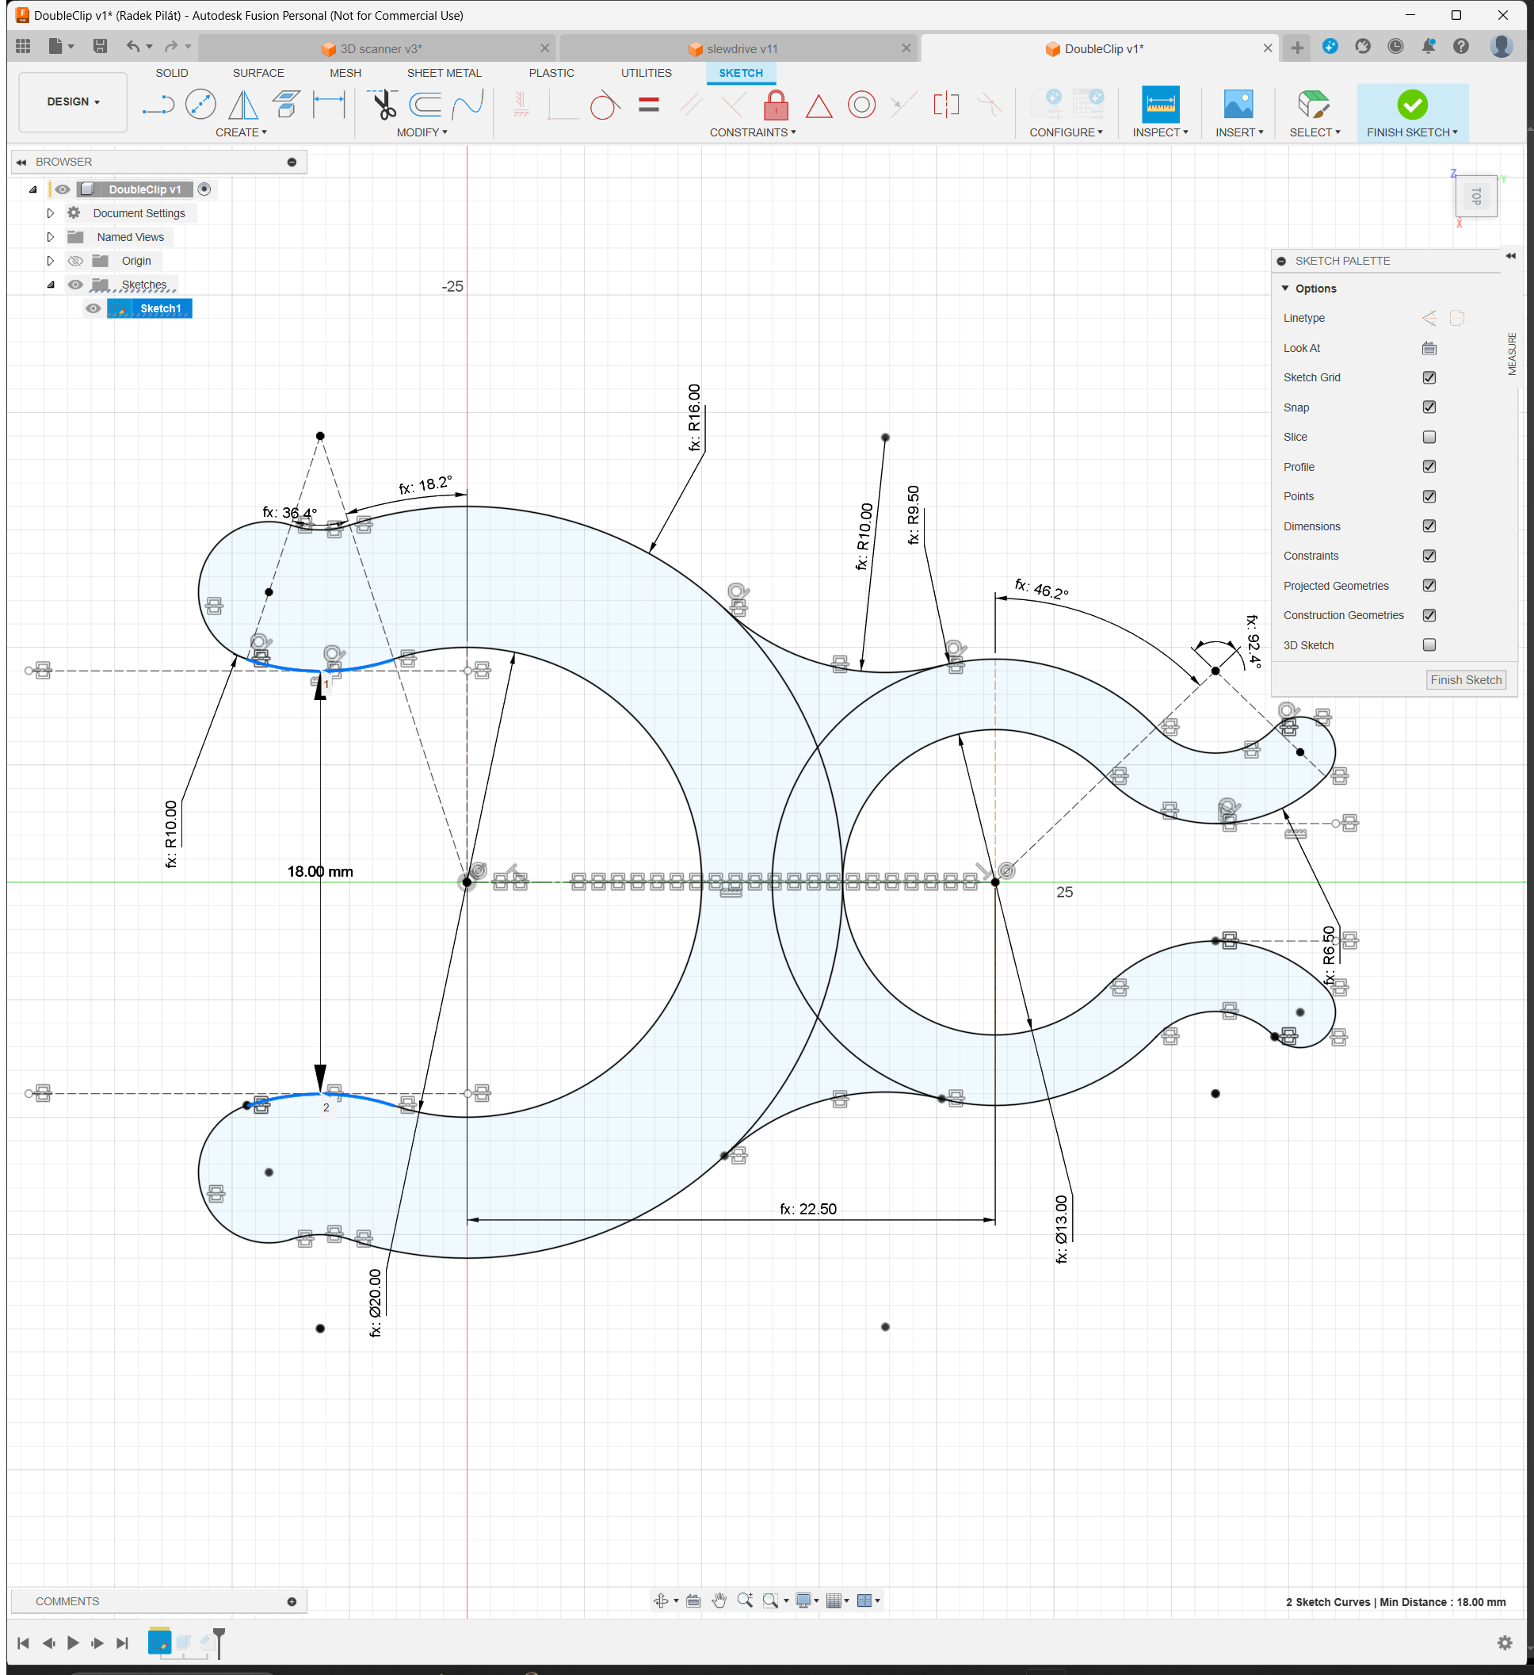
Task: Click the Insert image icon
Action: pos(1238,105)
